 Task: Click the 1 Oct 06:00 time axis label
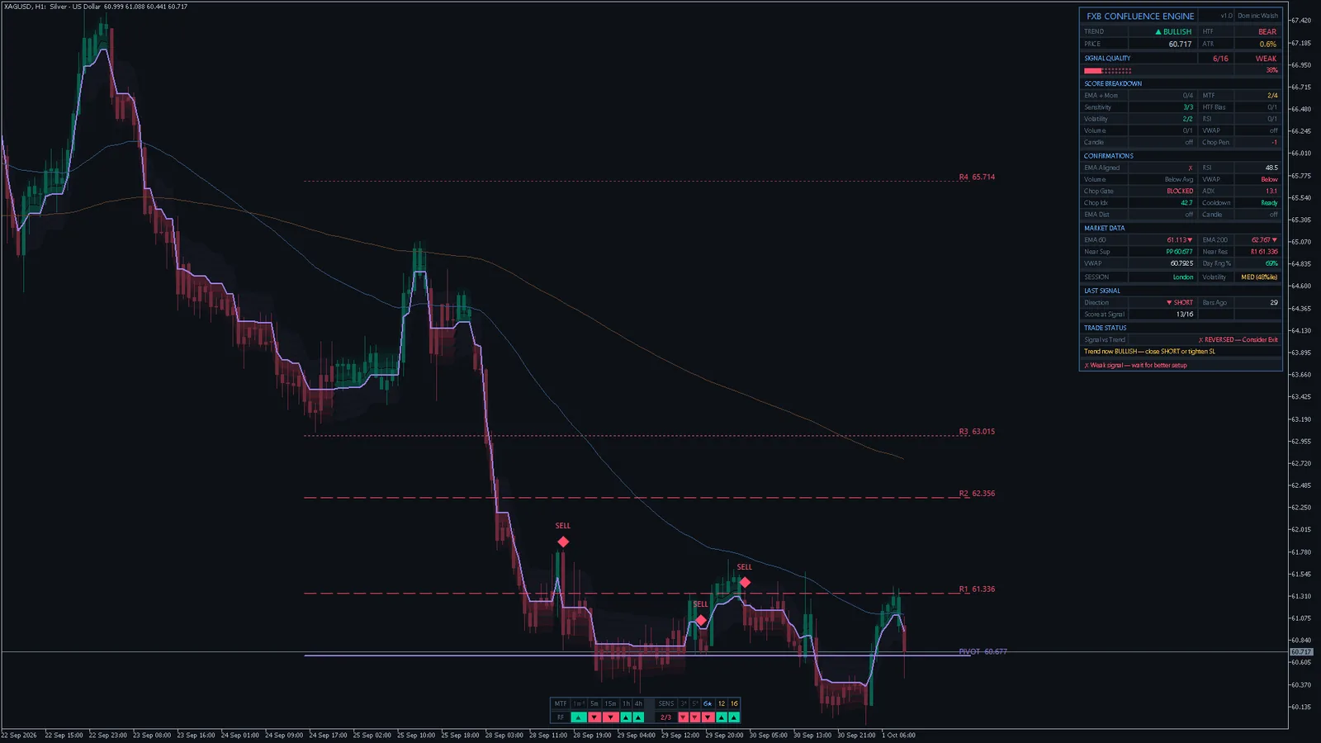click(898, 736)
